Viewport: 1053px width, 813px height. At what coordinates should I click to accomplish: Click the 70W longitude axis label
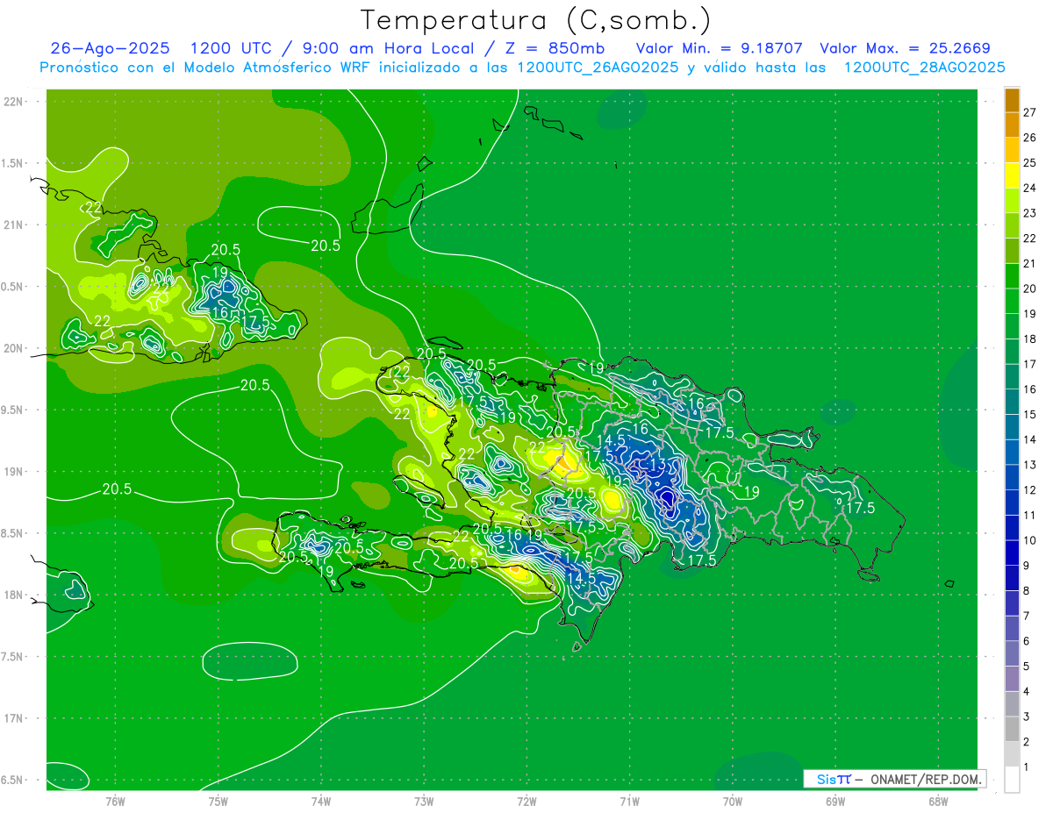pyautogui.click(x=733, y=801)
